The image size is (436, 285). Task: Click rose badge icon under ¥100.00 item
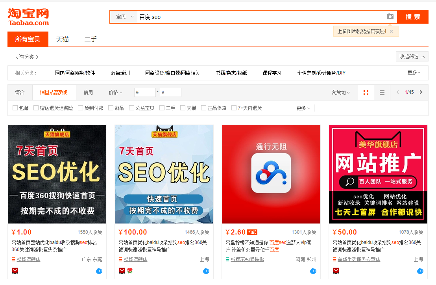click(x=130, y=270)
